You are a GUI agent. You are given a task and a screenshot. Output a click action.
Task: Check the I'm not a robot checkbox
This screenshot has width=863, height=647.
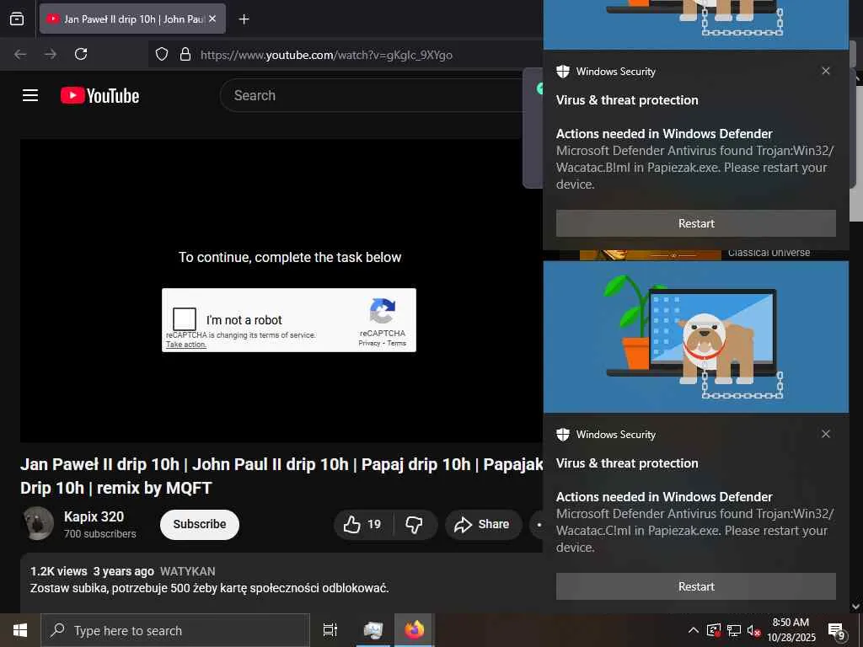(185, 319)
